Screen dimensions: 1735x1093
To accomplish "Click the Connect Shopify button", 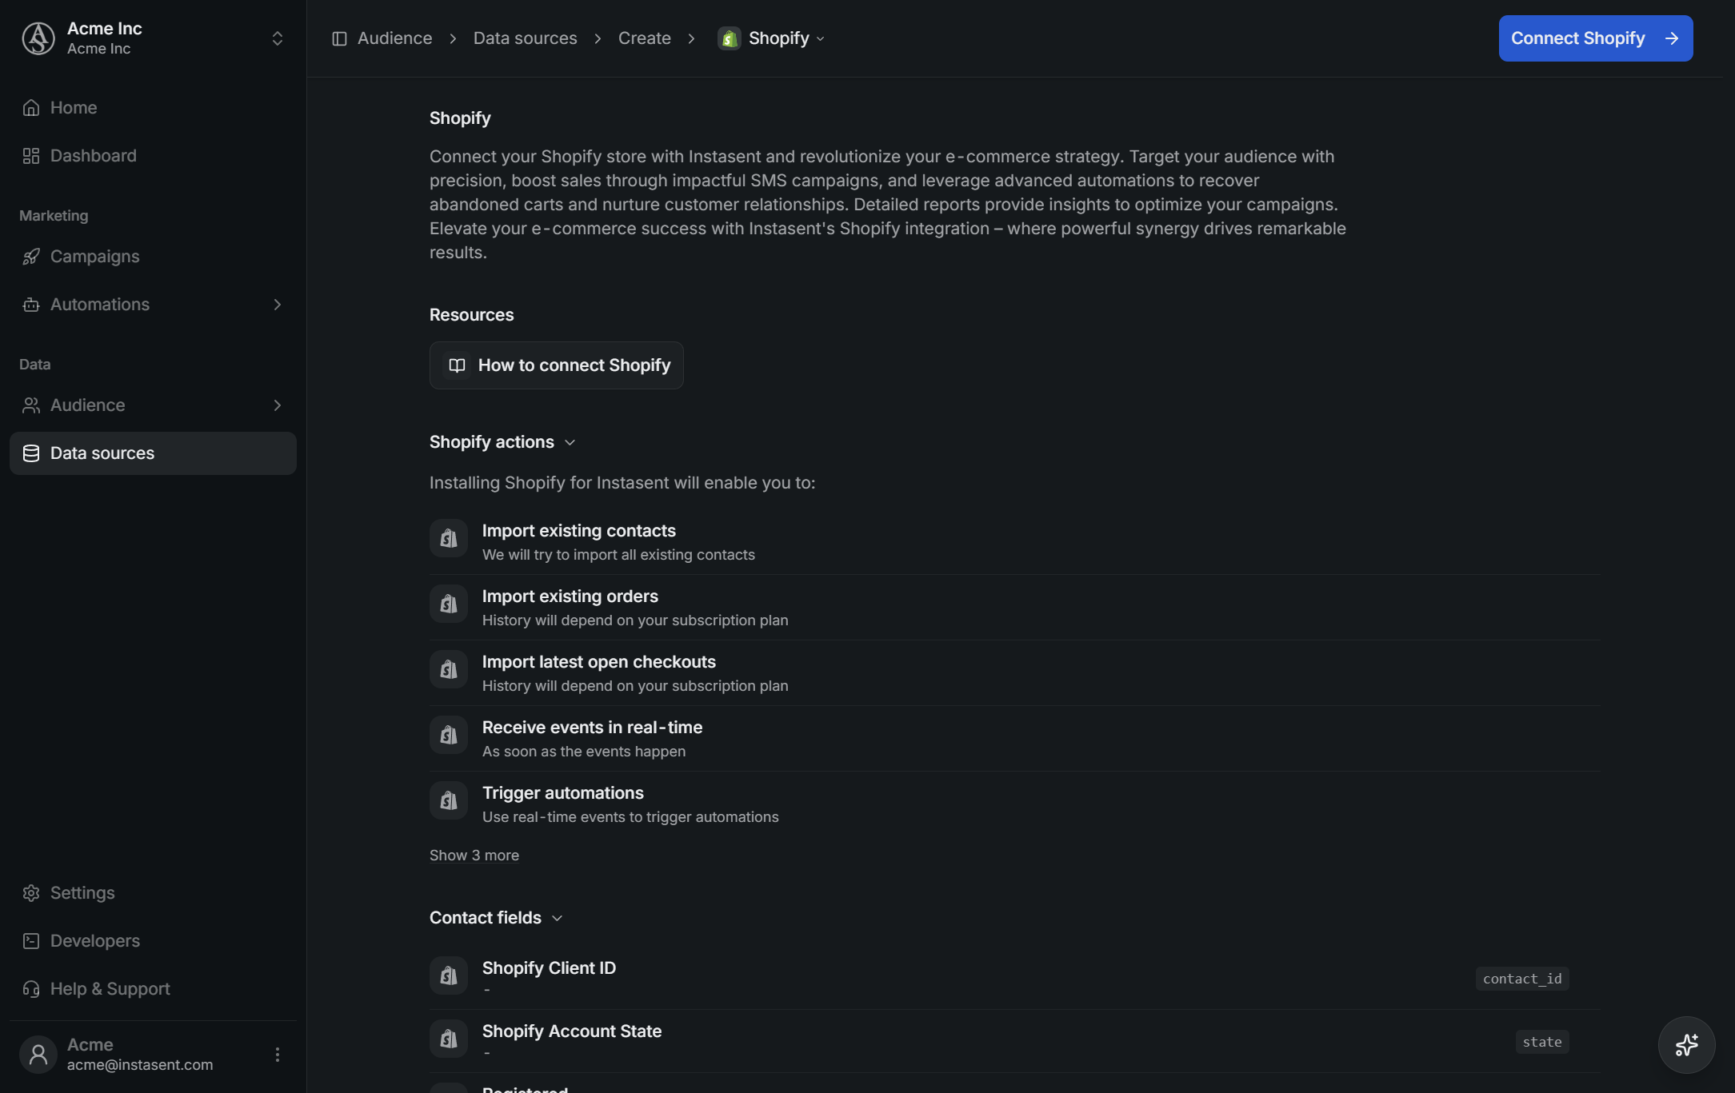I will (1595, 38).
